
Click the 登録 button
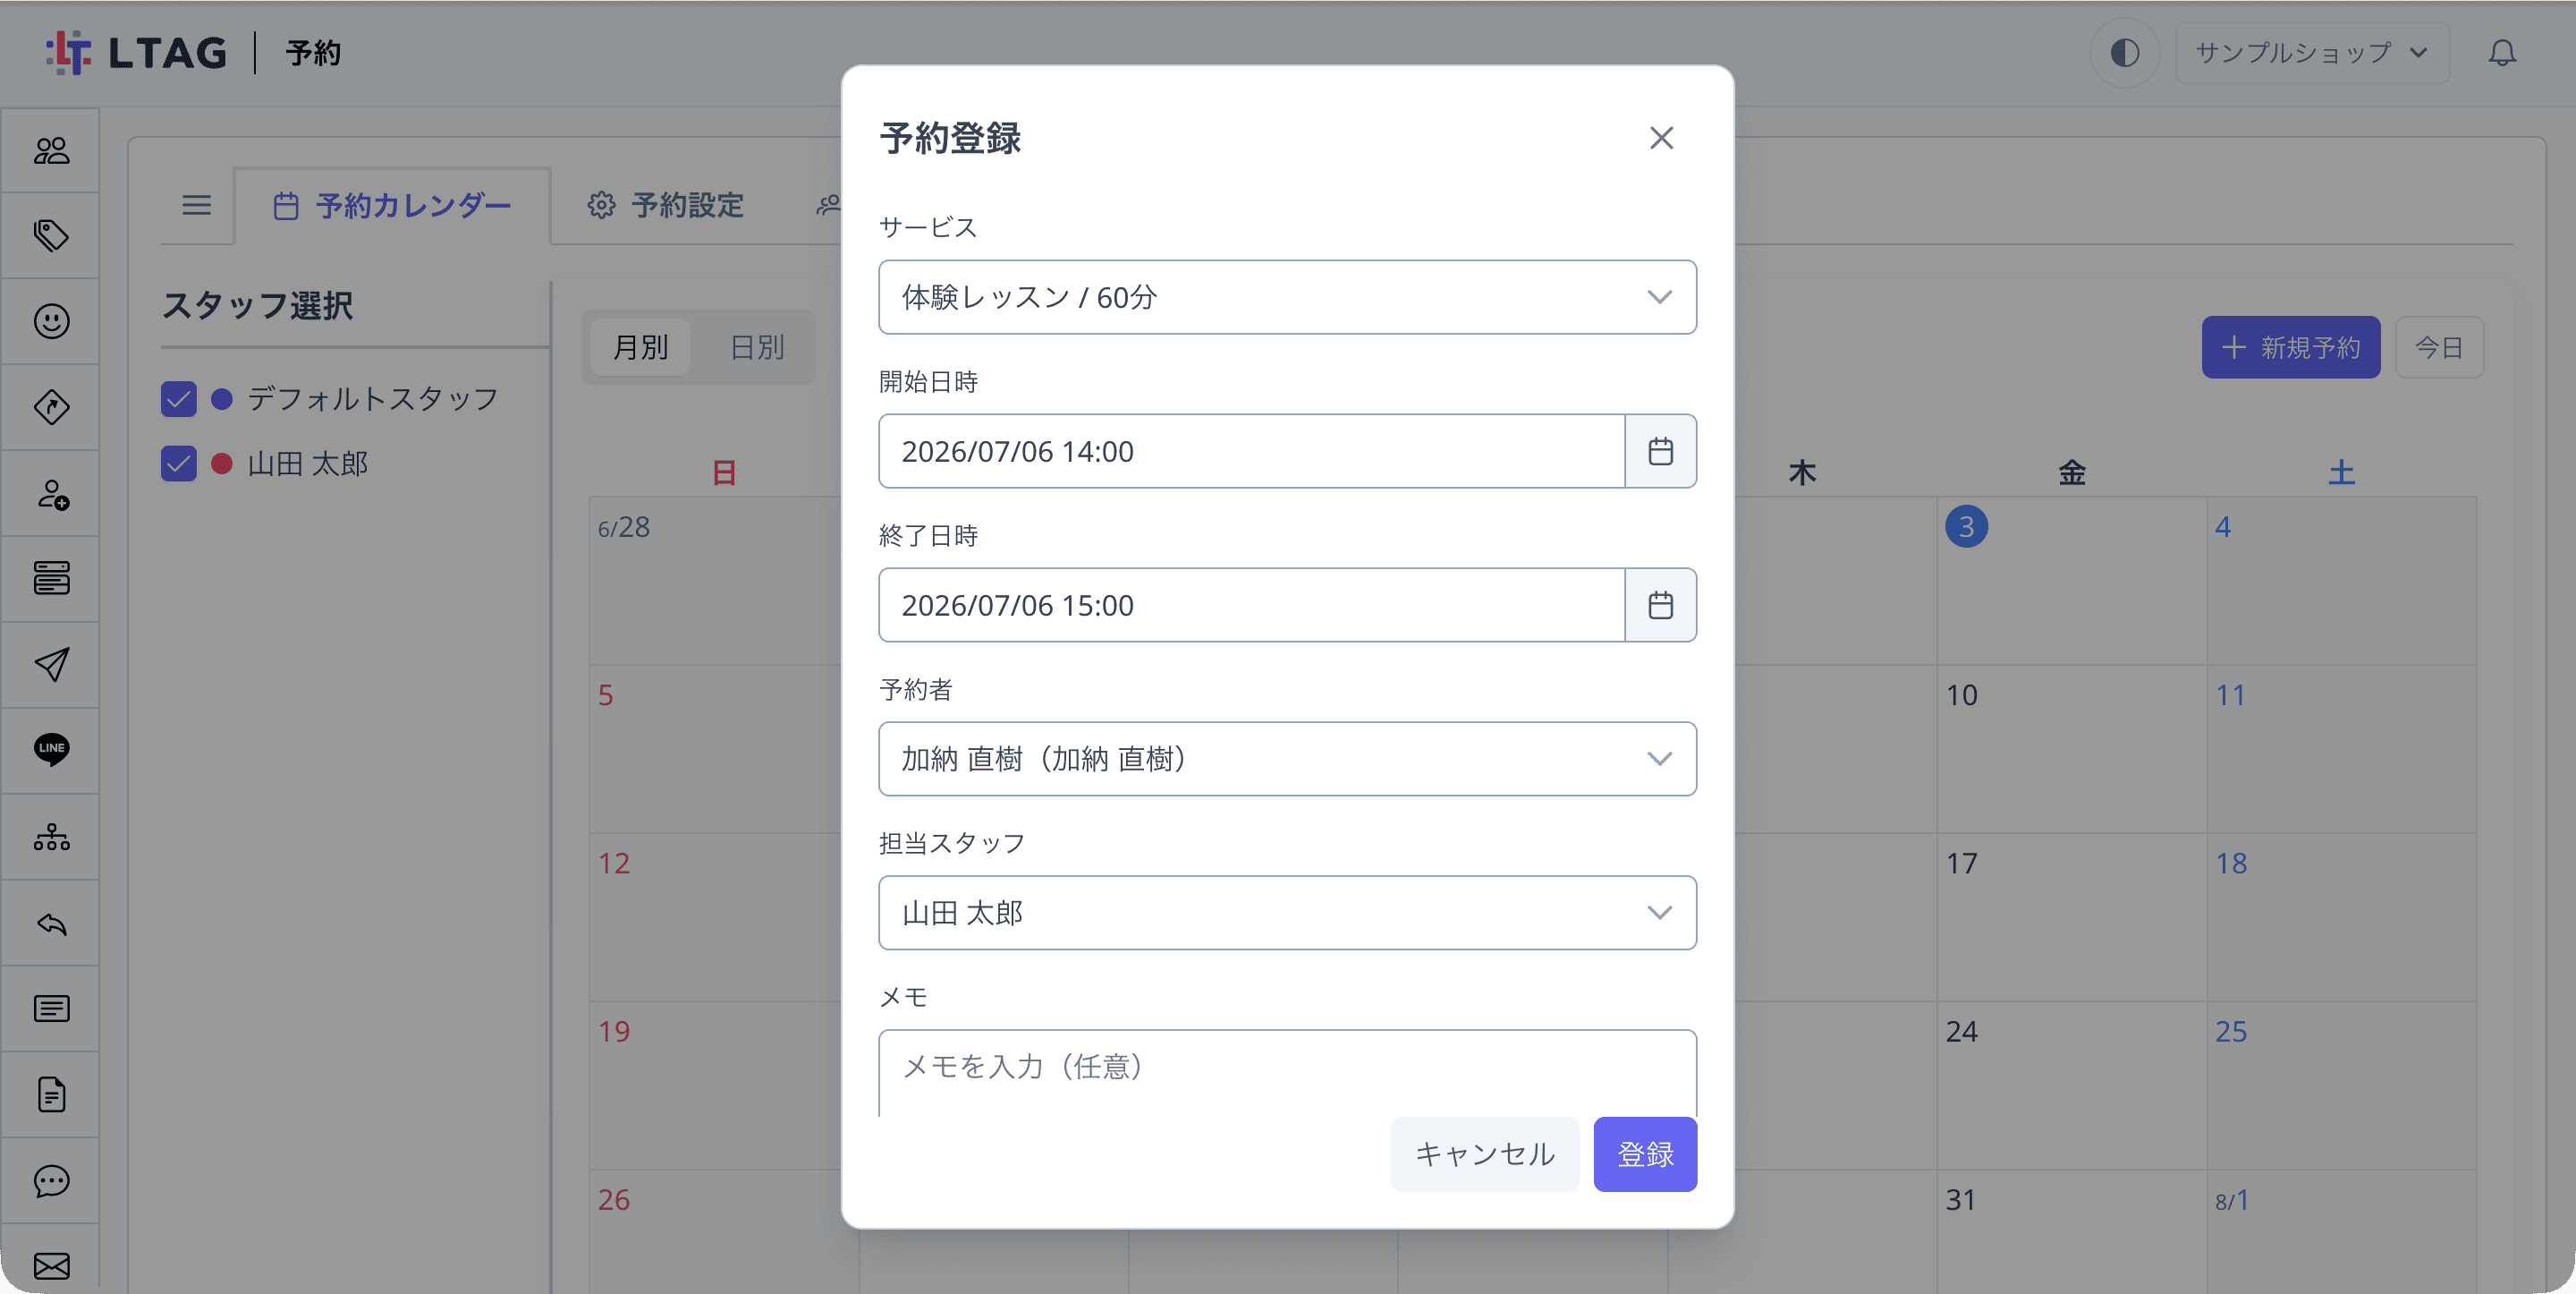[x=1645, y=1154]
